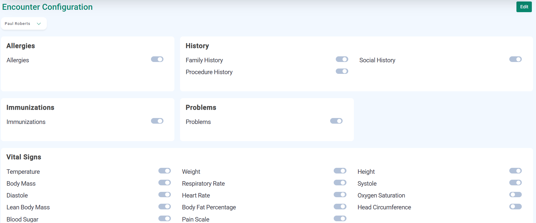Toggle the Allergies switch
This screenshot has height=223, width=536.
[157, 59]
